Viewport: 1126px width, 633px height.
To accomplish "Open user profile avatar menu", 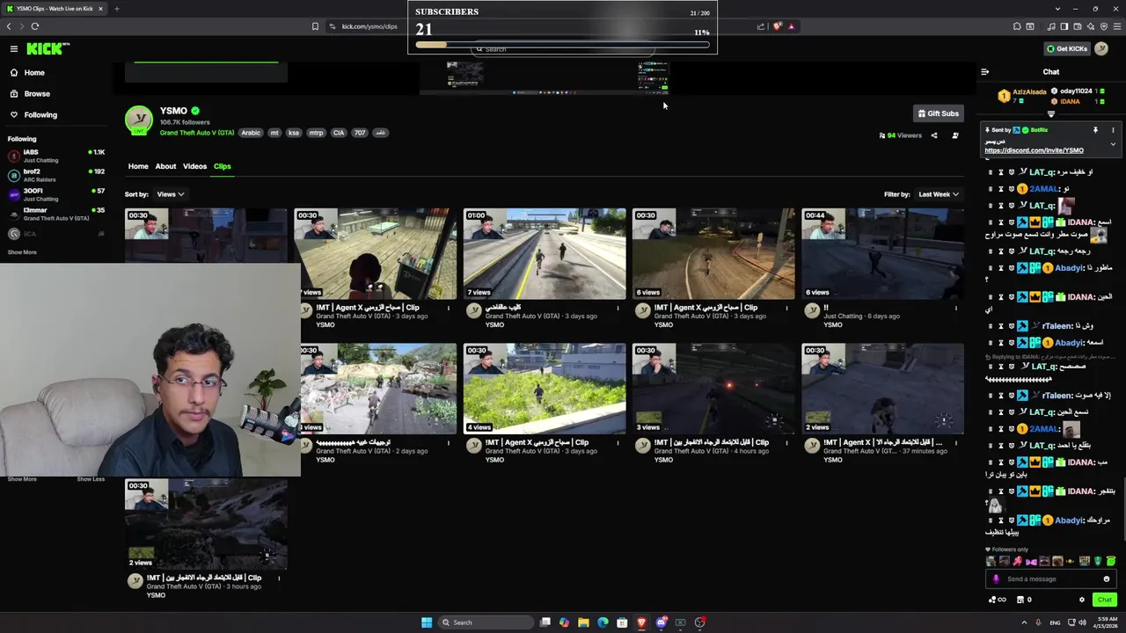I will click(x=1101, y=49).
